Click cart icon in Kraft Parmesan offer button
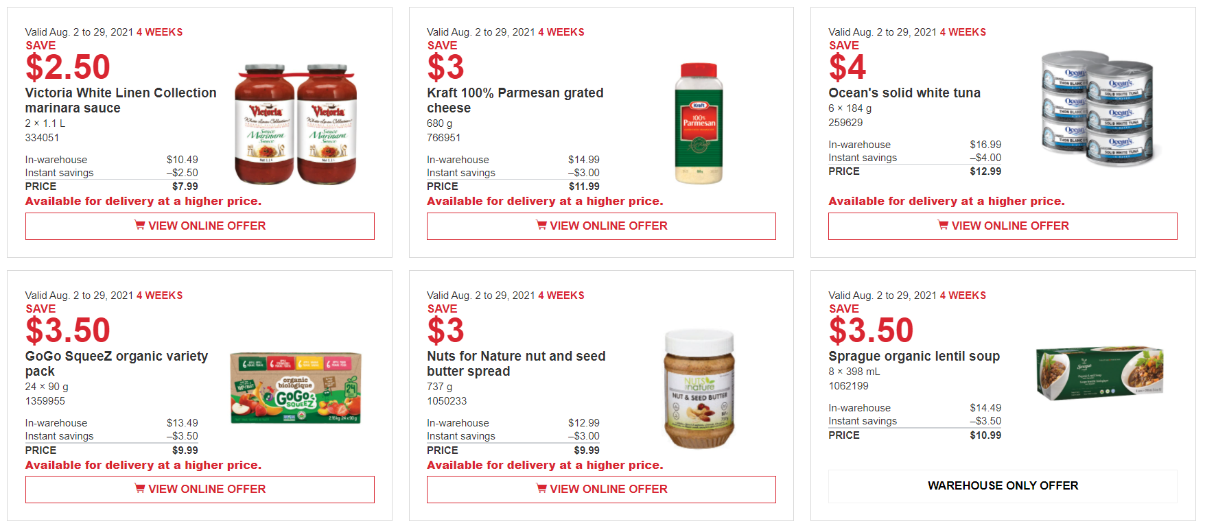1205x530 pixels. point(541,225)
